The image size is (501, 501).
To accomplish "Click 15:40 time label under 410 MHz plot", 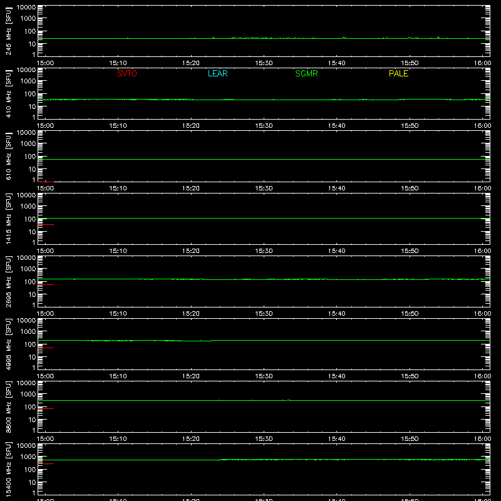I will [x=336, y=126].
